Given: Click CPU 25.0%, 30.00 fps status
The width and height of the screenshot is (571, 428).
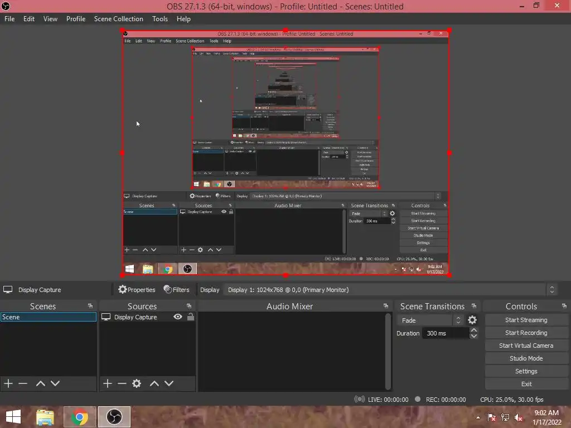Looking at the screenshot, I should pyautogui.click(x=512, y=400).
